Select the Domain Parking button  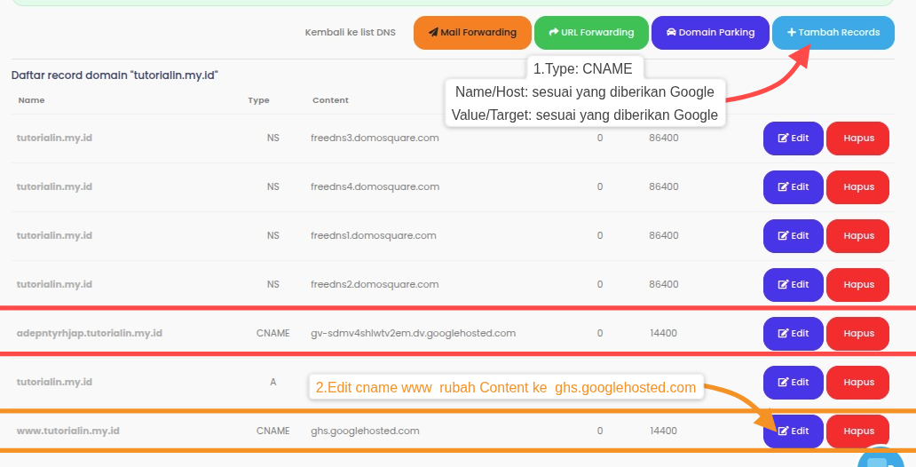click(709, 33)
